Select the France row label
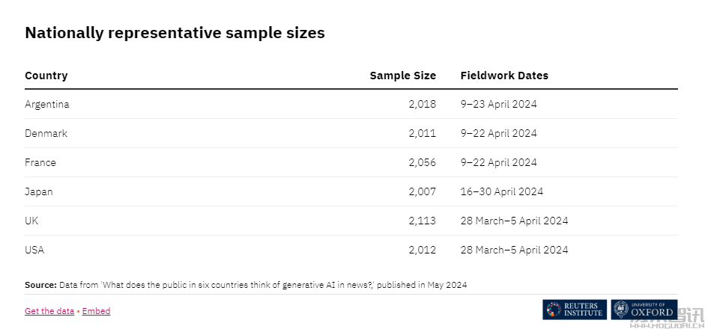Screen dimensions: 708x332 (x=40, y=162)
